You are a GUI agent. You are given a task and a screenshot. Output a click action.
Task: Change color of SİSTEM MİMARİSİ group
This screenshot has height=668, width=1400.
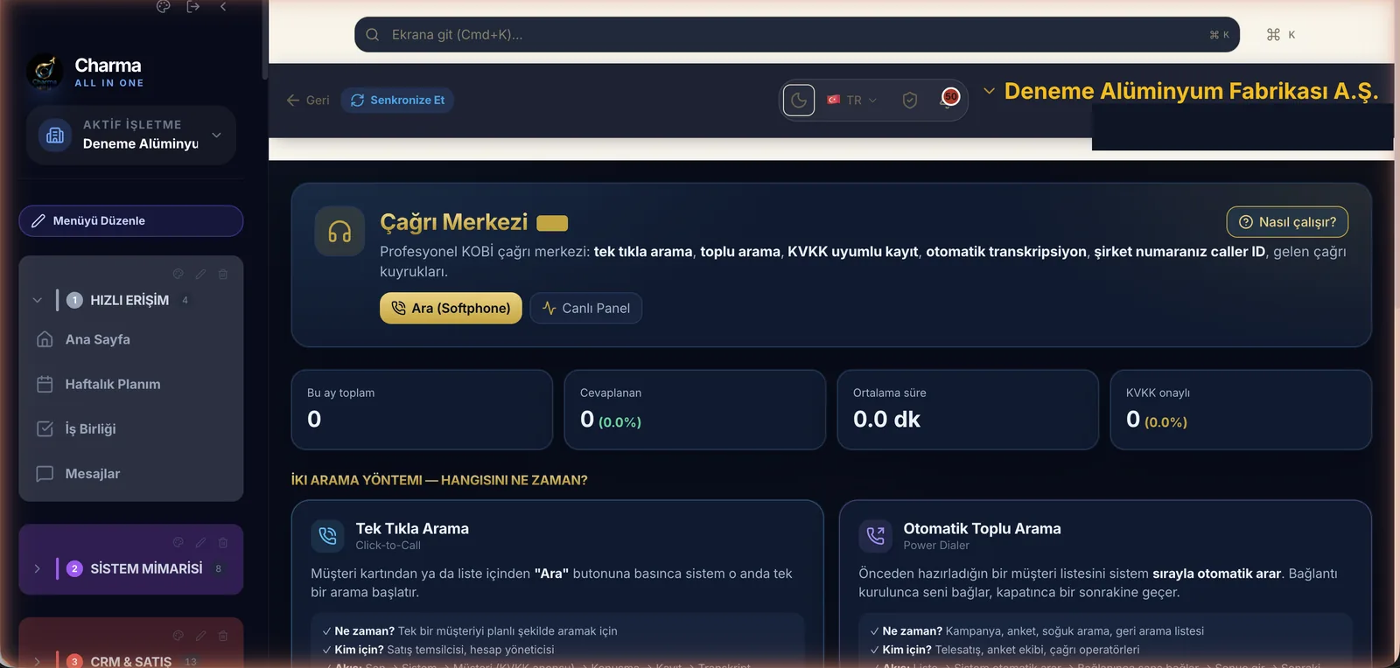(x=178, y=542)
